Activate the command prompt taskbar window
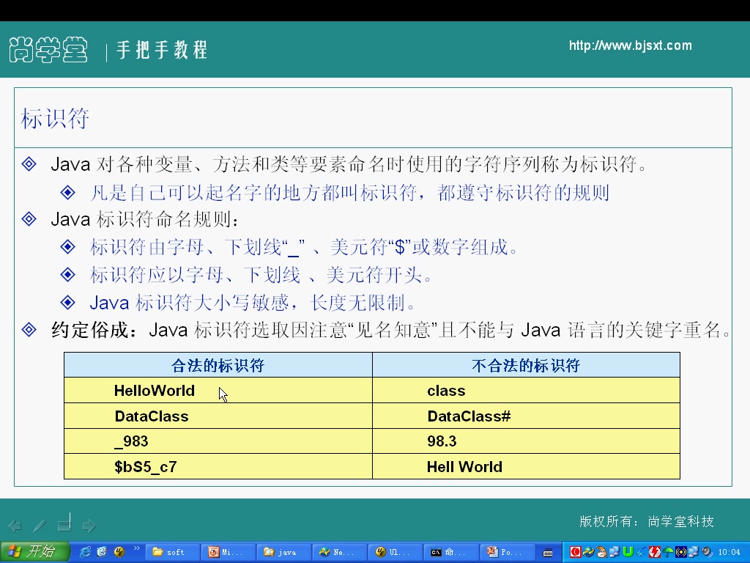Screen dimensions: 750x563 tap(450, 551)
